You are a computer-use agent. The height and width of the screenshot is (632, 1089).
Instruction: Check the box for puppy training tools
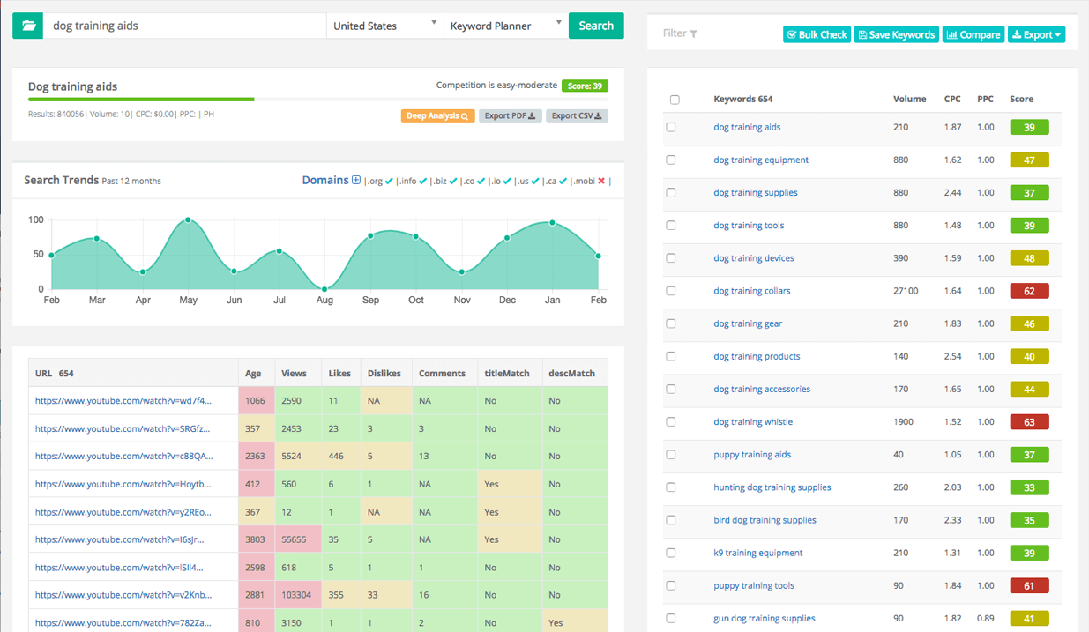[671, 585]
